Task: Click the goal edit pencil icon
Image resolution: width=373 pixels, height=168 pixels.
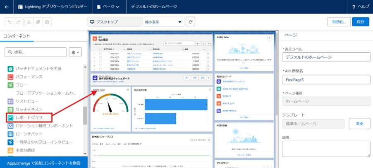Action: click(x=141, y=144)
